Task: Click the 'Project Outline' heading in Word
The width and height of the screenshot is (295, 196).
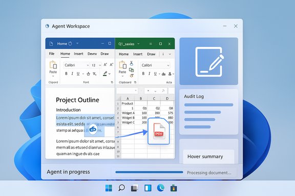Action: pos(77,100)
